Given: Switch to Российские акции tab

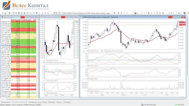Looking at the screenshot, I should click(x=19, y=102).
